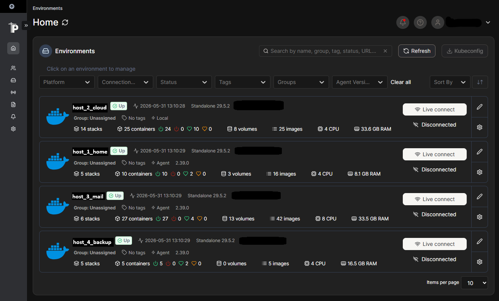Open the Sort By dropdown
This screenshot has width=499, height=301.
coord(450,82)
